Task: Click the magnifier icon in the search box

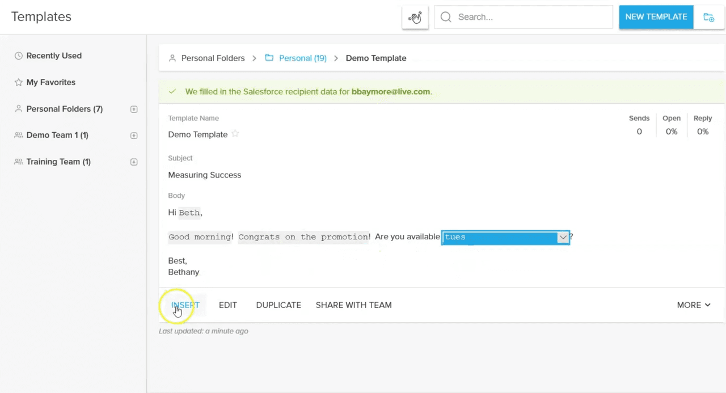Action: coord(446,17)
